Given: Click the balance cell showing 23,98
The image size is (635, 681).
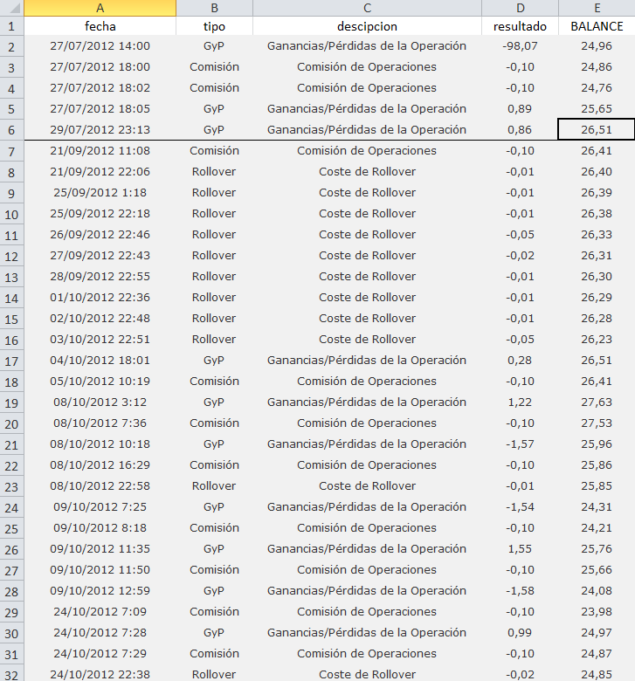Looking at the screenshot, I should [x=597, y=611].
